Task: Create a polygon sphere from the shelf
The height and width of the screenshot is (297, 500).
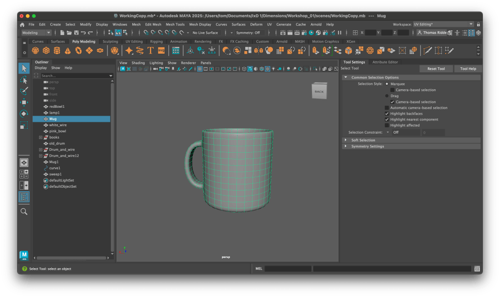Action: 35,51
